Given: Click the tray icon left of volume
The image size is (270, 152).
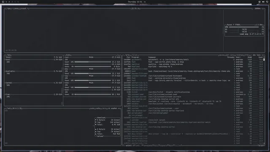Looking at the screenshot, I should [259, 2].
